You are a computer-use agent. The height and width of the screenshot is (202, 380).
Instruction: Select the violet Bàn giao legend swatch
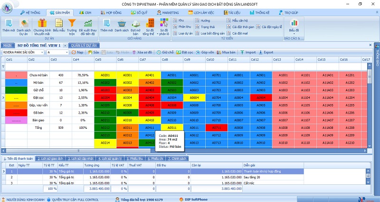point(17,120)
